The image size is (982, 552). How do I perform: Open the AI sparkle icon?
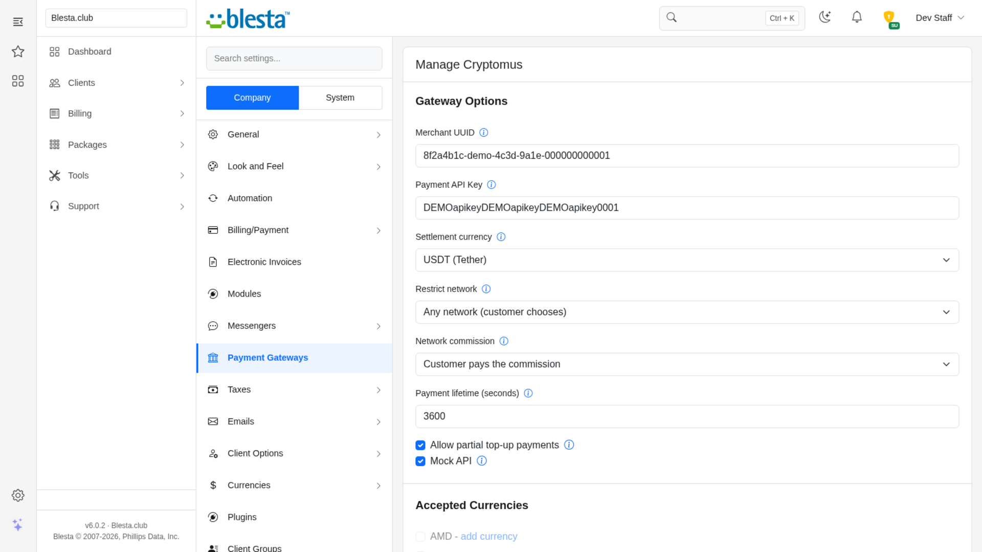18,525
